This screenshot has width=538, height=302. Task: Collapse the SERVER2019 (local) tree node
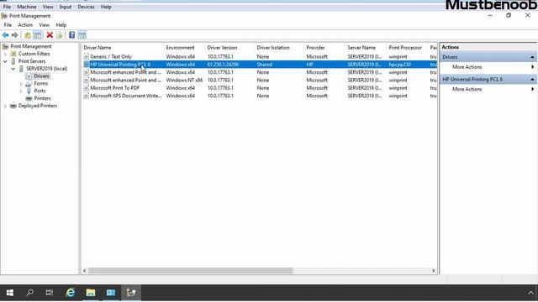[13, 69]
